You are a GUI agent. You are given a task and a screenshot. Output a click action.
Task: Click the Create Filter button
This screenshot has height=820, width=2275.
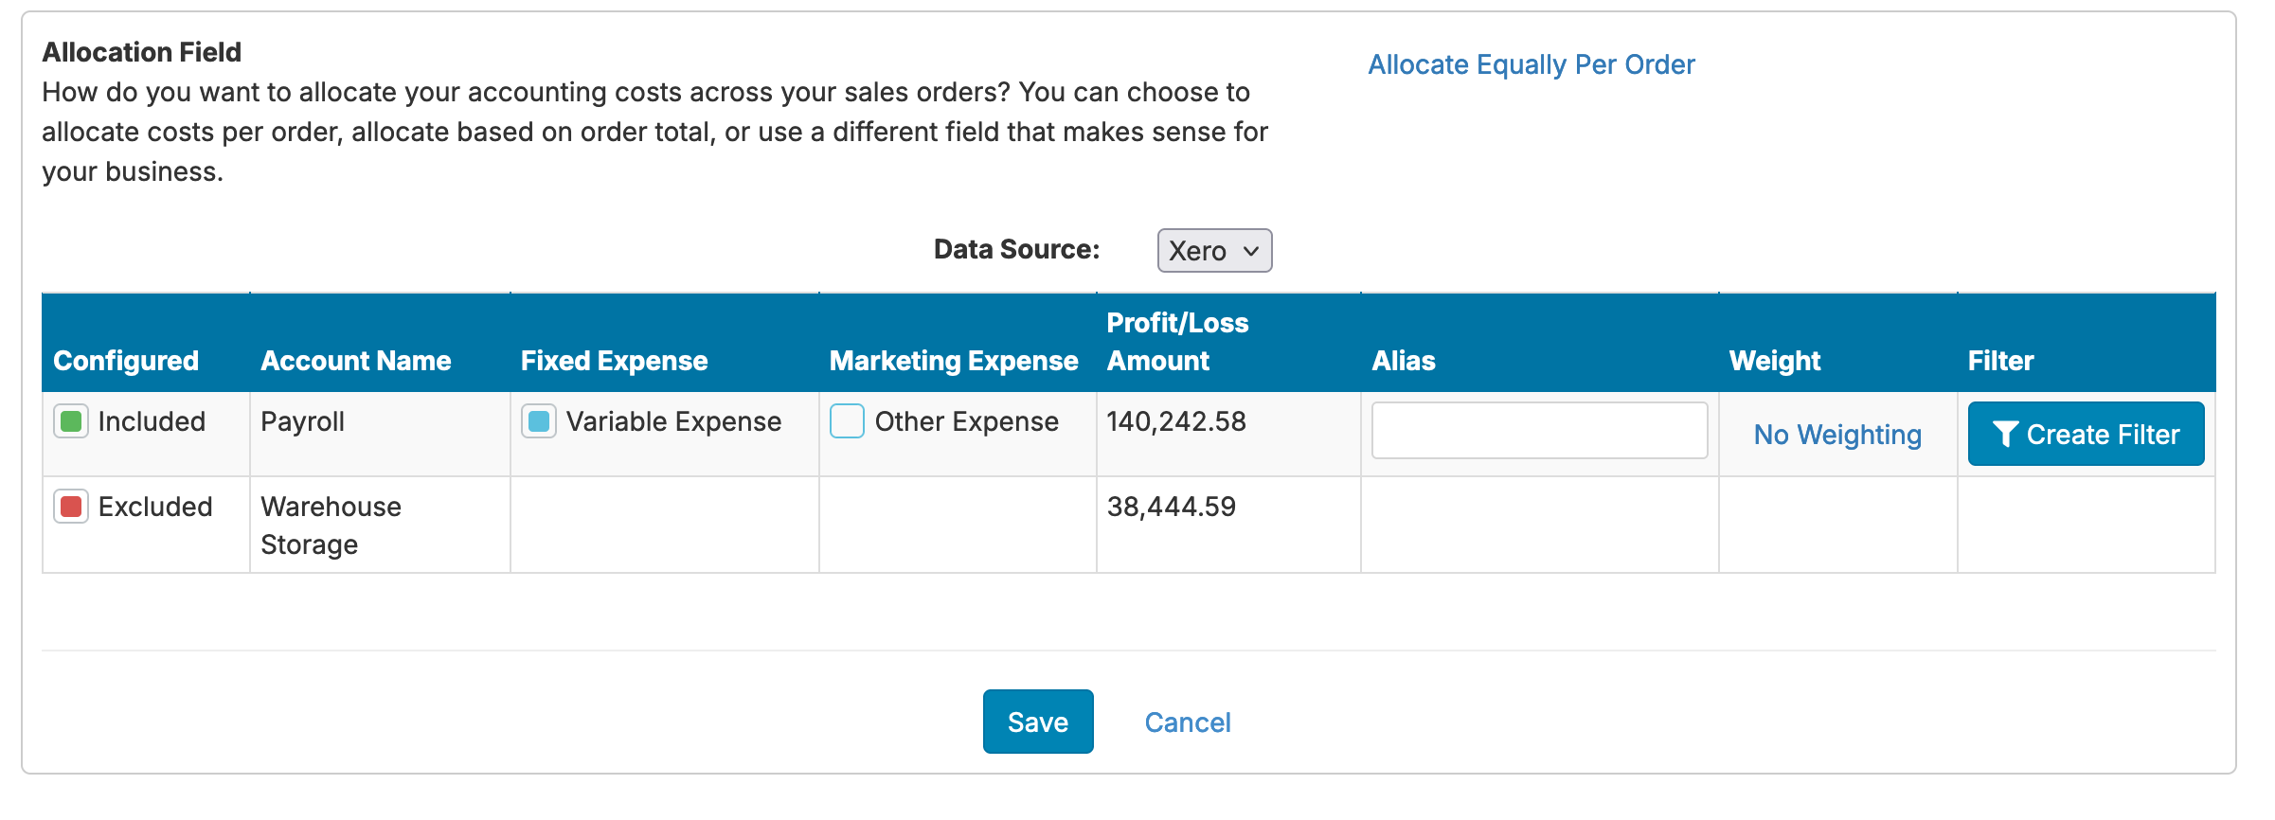[2086, 434]
